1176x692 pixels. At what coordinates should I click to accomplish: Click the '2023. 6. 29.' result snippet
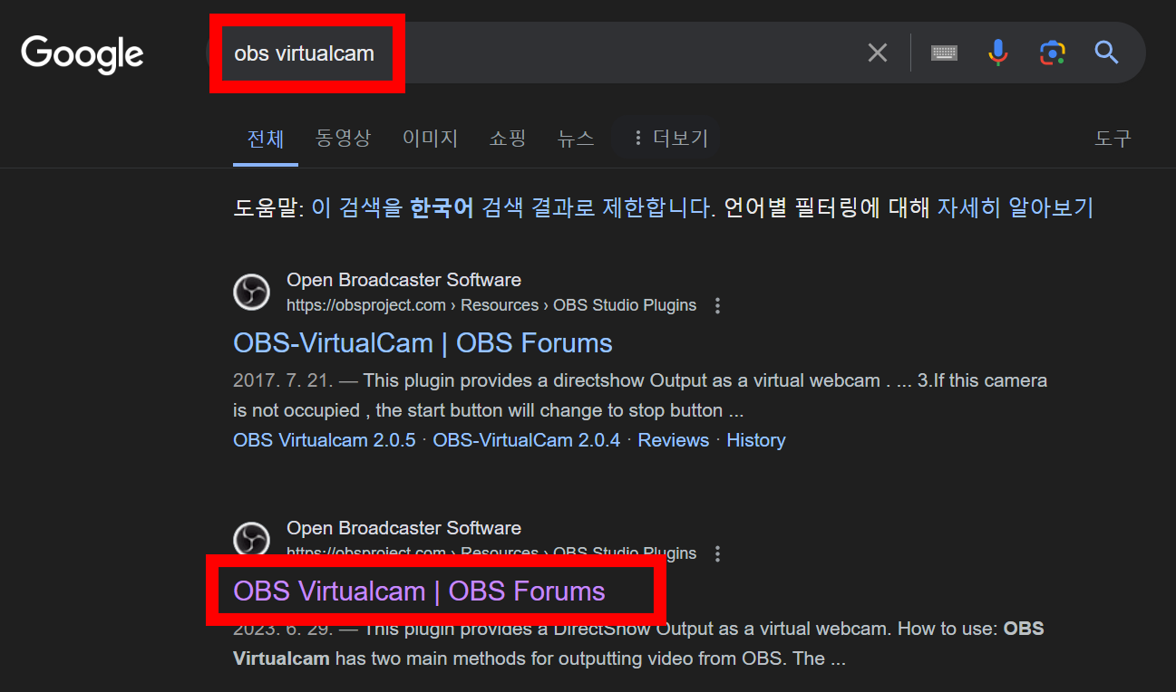[638, 644]
